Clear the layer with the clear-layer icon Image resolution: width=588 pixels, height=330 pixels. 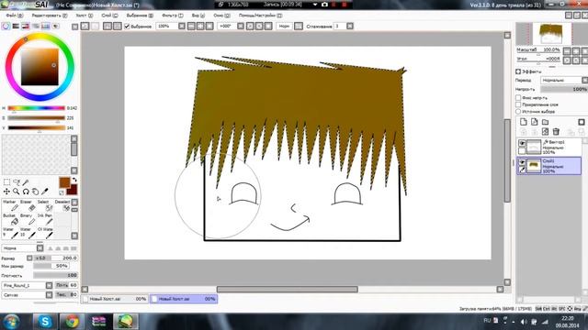[545, 132]
